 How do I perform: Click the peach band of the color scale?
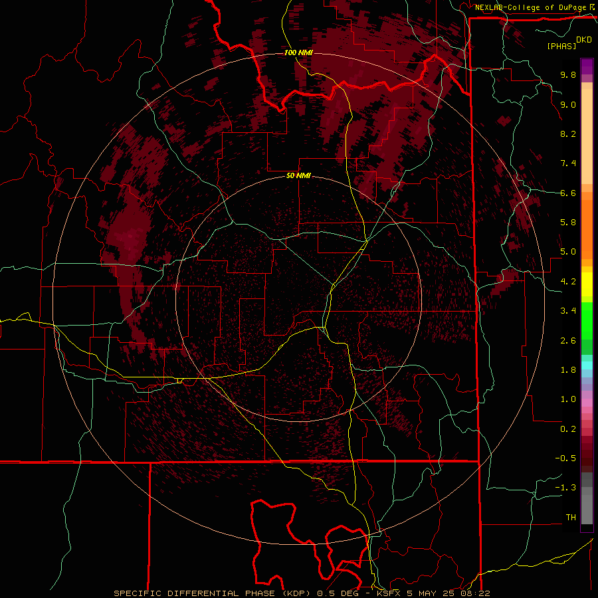(x=587, y=136)
